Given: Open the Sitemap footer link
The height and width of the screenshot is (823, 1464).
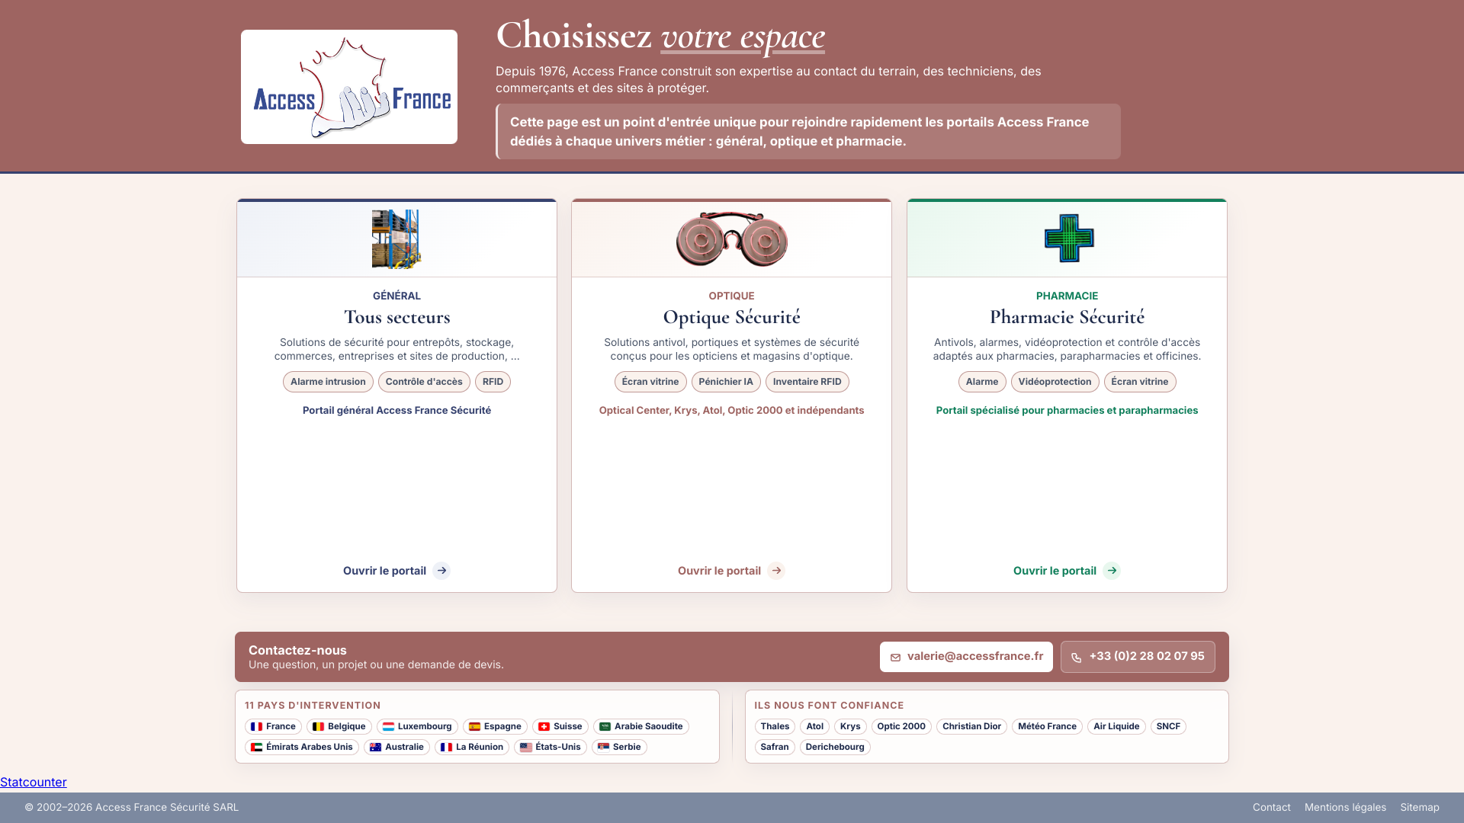Looking at the screenshot, I should pos(1420,808).
